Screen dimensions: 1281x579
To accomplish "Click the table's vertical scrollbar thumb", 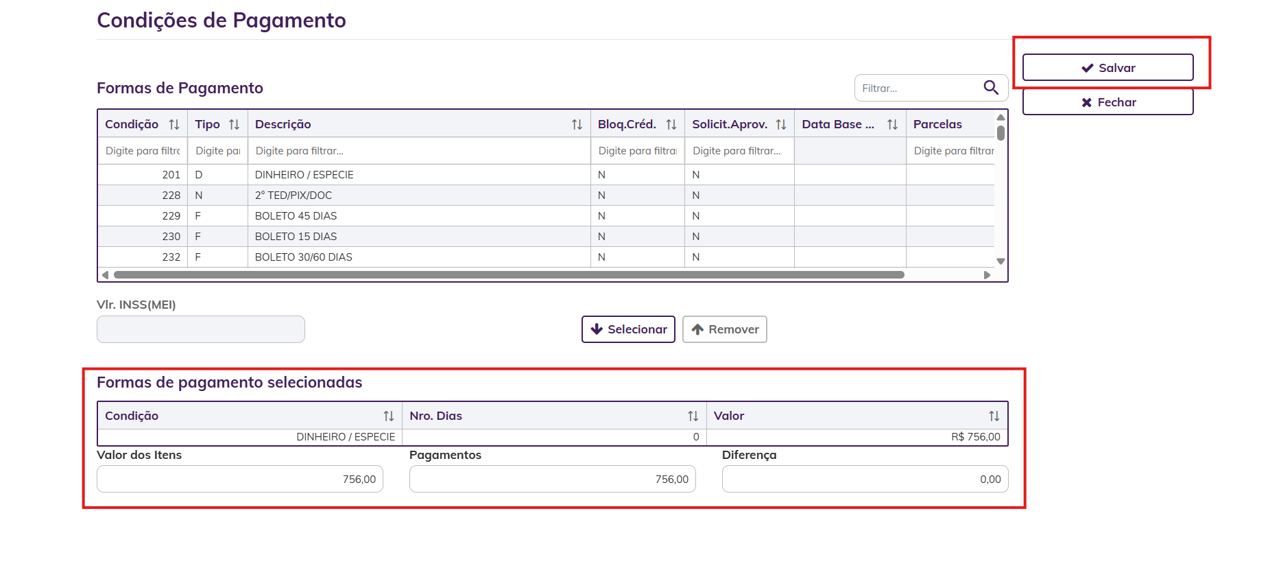I will point(1001,133).
